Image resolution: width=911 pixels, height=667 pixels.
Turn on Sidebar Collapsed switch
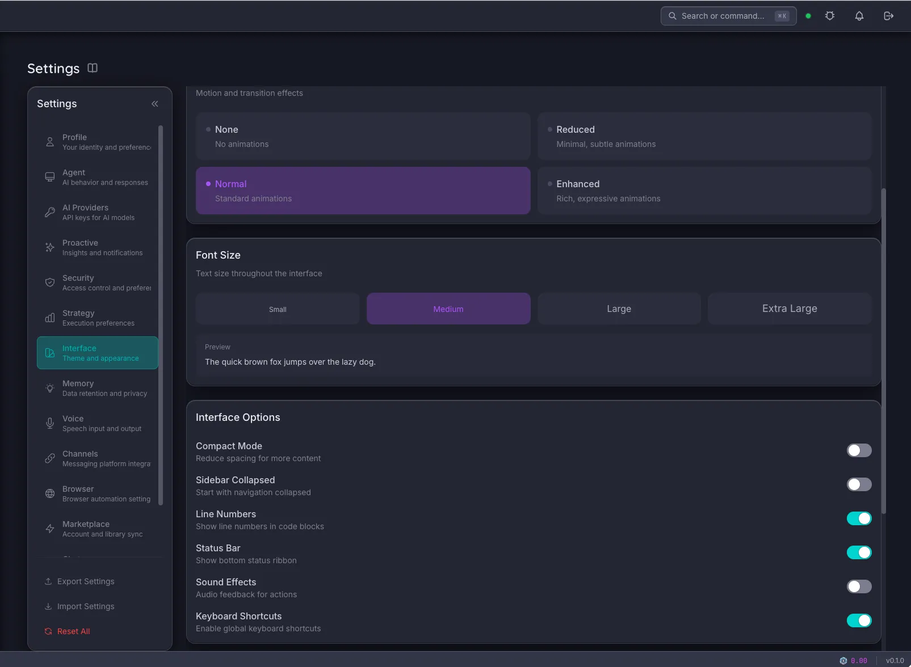[859, 484]
